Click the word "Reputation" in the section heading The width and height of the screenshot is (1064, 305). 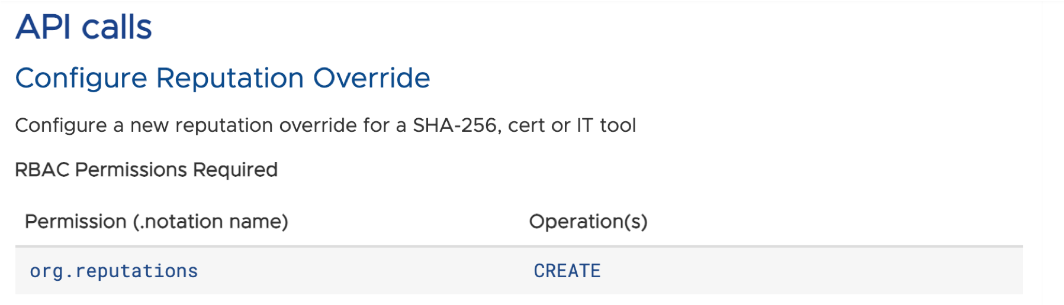click(230, 78)
